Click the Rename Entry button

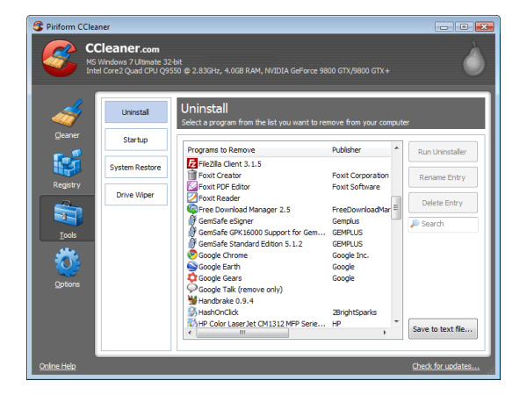443,177
